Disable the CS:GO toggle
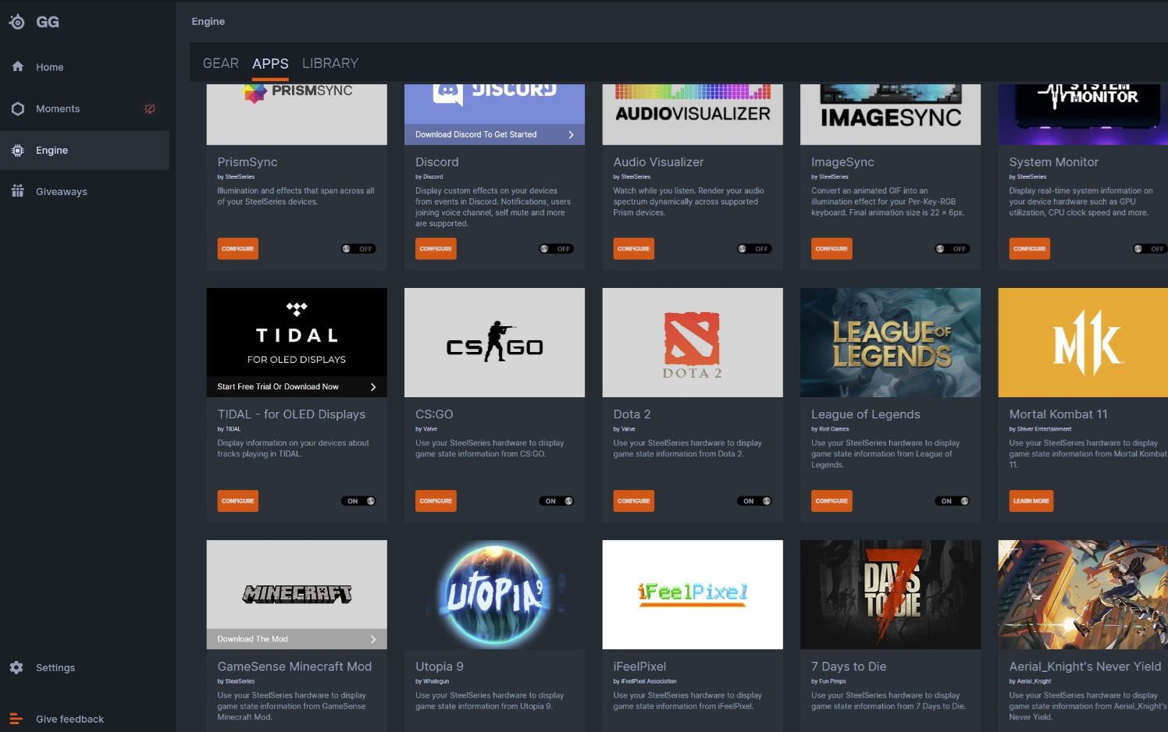 tap(556, 501)
